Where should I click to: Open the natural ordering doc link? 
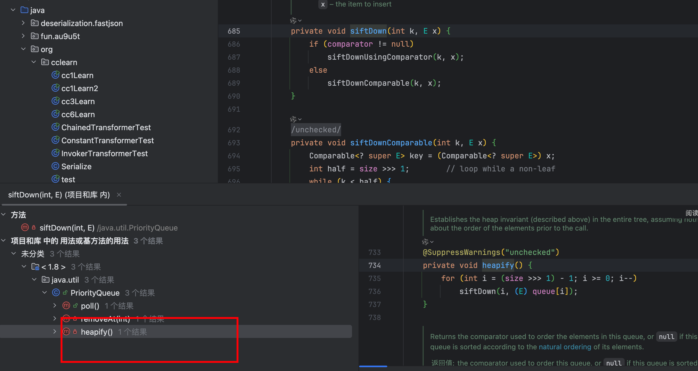pyautogui.click(x=565, y=347)
